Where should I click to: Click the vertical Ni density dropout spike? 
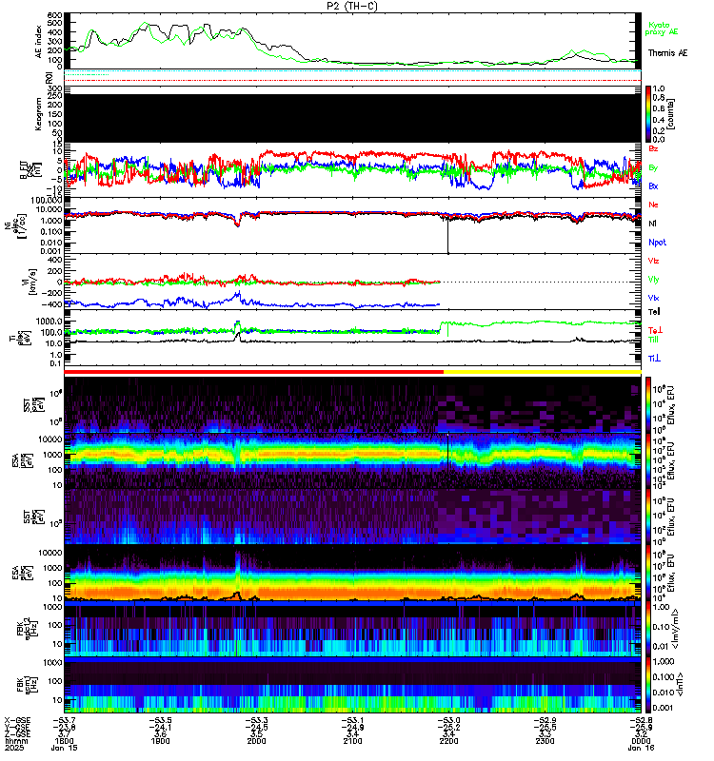tap(447, 235)
